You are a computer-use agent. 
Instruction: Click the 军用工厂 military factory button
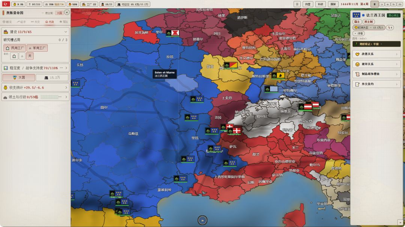[x=37, y=48]
